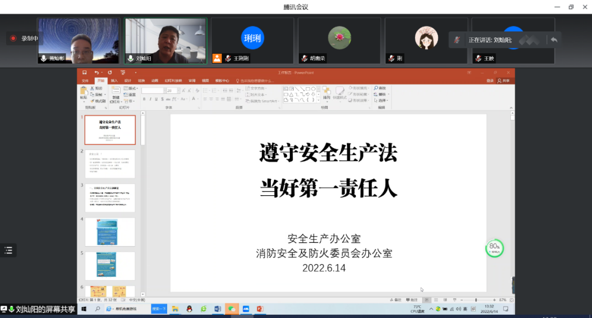
Task: Open PowerPoint from the Windows taskbar
Action: pos(260,309)
